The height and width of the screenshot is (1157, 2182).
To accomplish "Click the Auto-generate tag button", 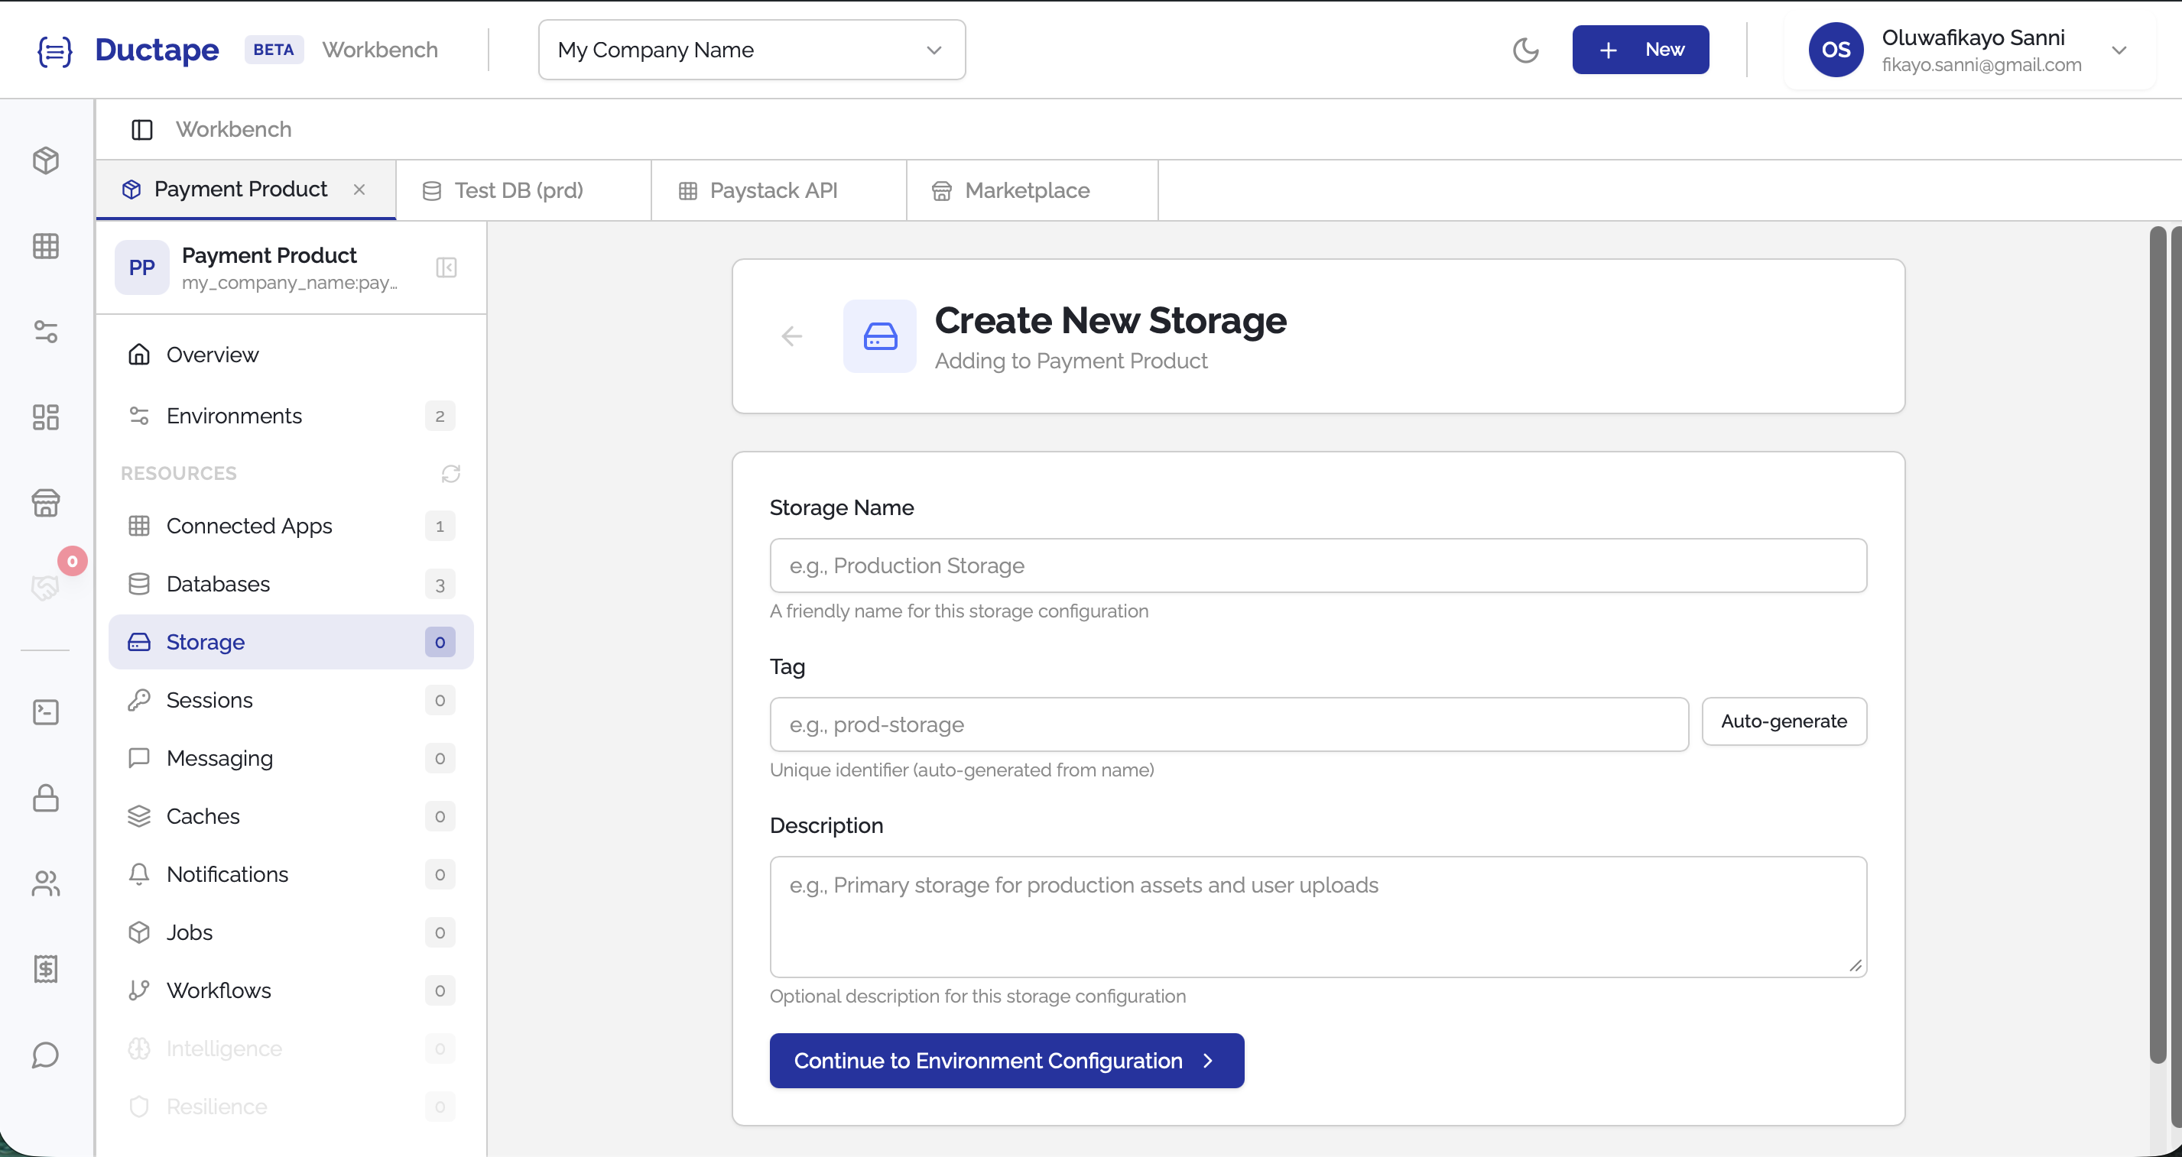I will coord(1783,721).
